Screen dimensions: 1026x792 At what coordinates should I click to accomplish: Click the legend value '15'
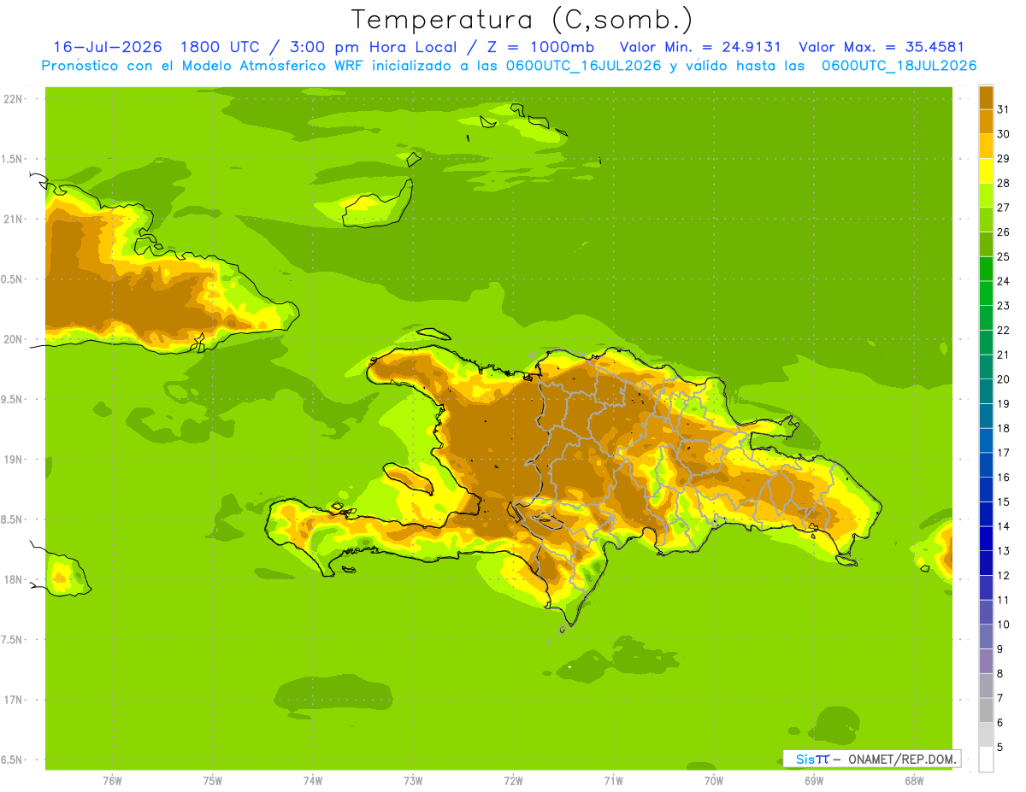pyautogui.click(x=1004, y=502)
